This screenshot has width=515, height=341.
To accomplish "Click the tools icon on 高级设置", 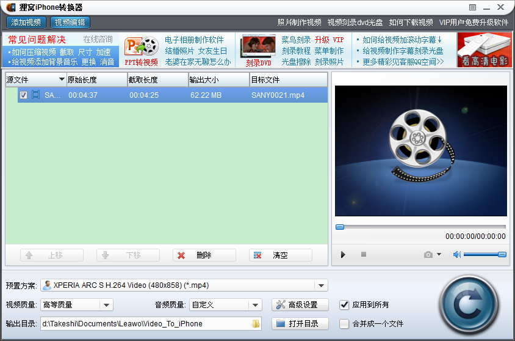I will [281, 304].
